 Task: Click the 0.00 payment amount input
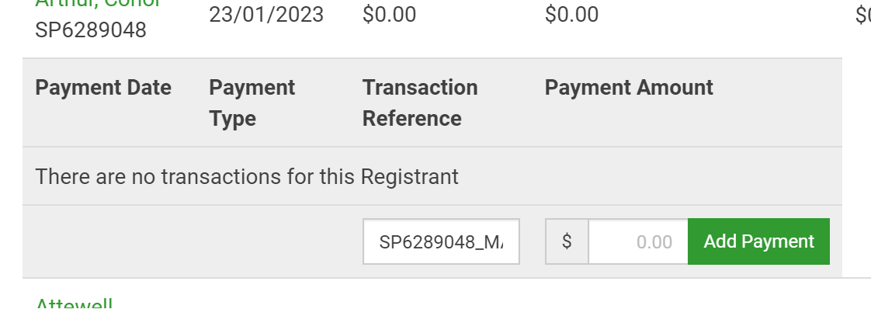coord(637,241)
